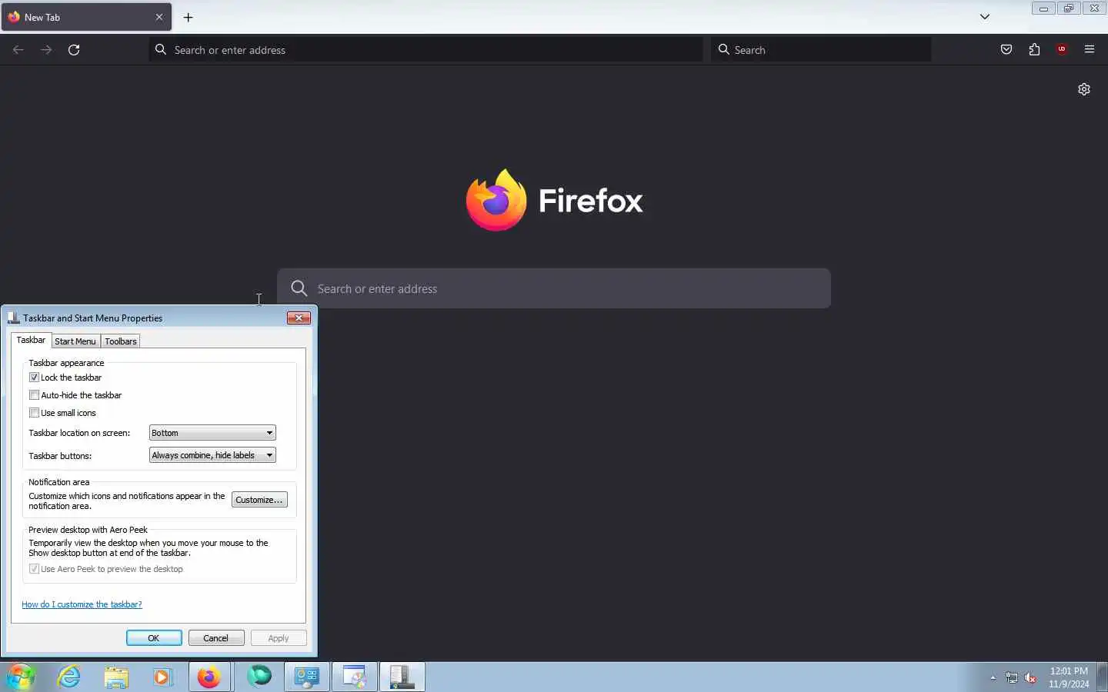1108x692 pixels.
Task: Open new tab personalize gear icon
Action: coord(1084,89)
